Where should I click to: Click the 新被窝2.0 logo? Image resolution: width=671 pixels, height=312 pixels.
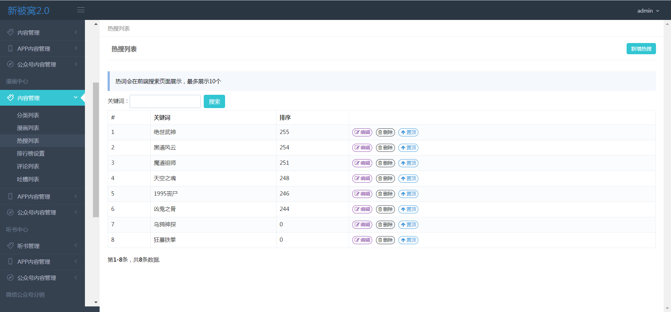[28, 10]
